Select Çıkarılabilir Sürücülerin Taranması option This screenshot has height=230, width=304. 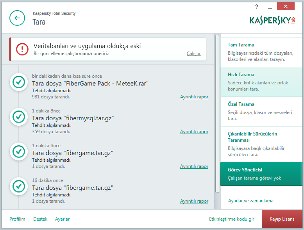[261, 144]
